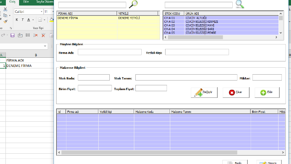Click the Firma Adı input field
291x164 pixels.
[x=110, y=52]
